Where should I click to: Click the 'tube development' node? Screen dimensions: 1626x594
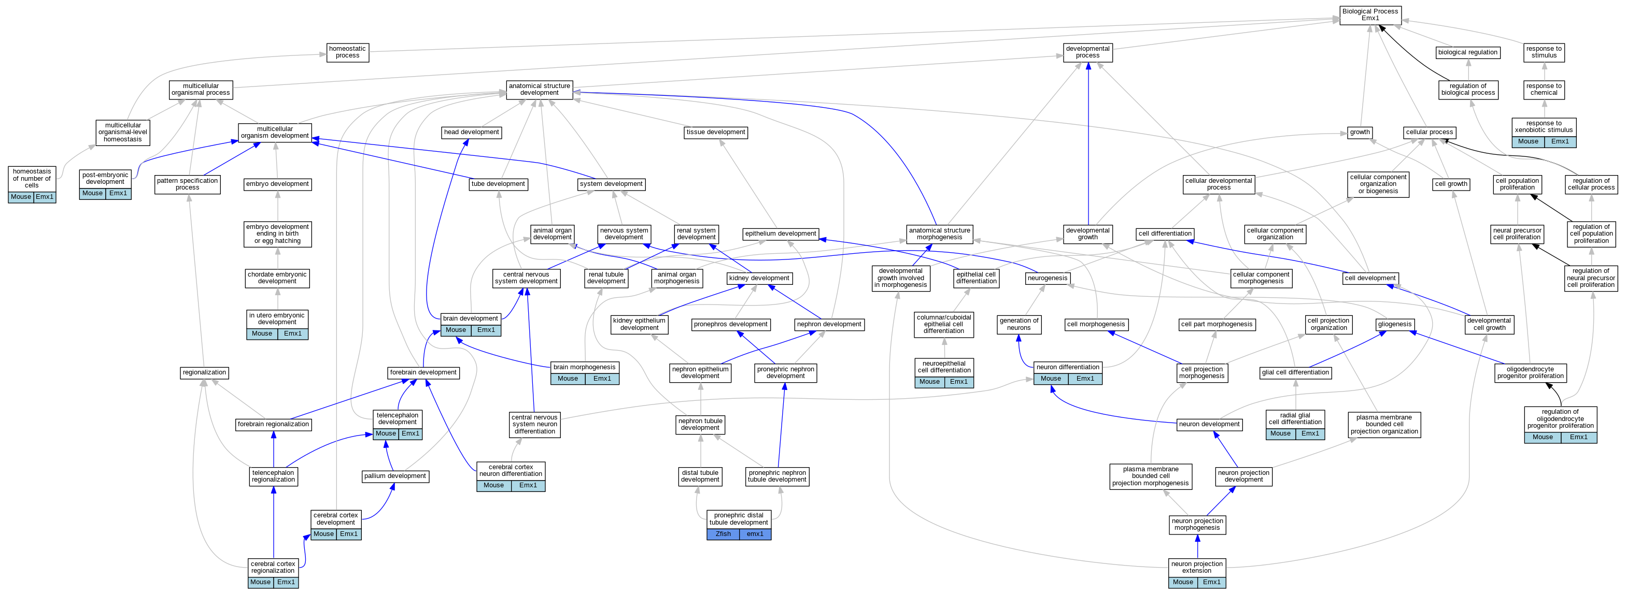pyautogui.click(x=499, y=185)
